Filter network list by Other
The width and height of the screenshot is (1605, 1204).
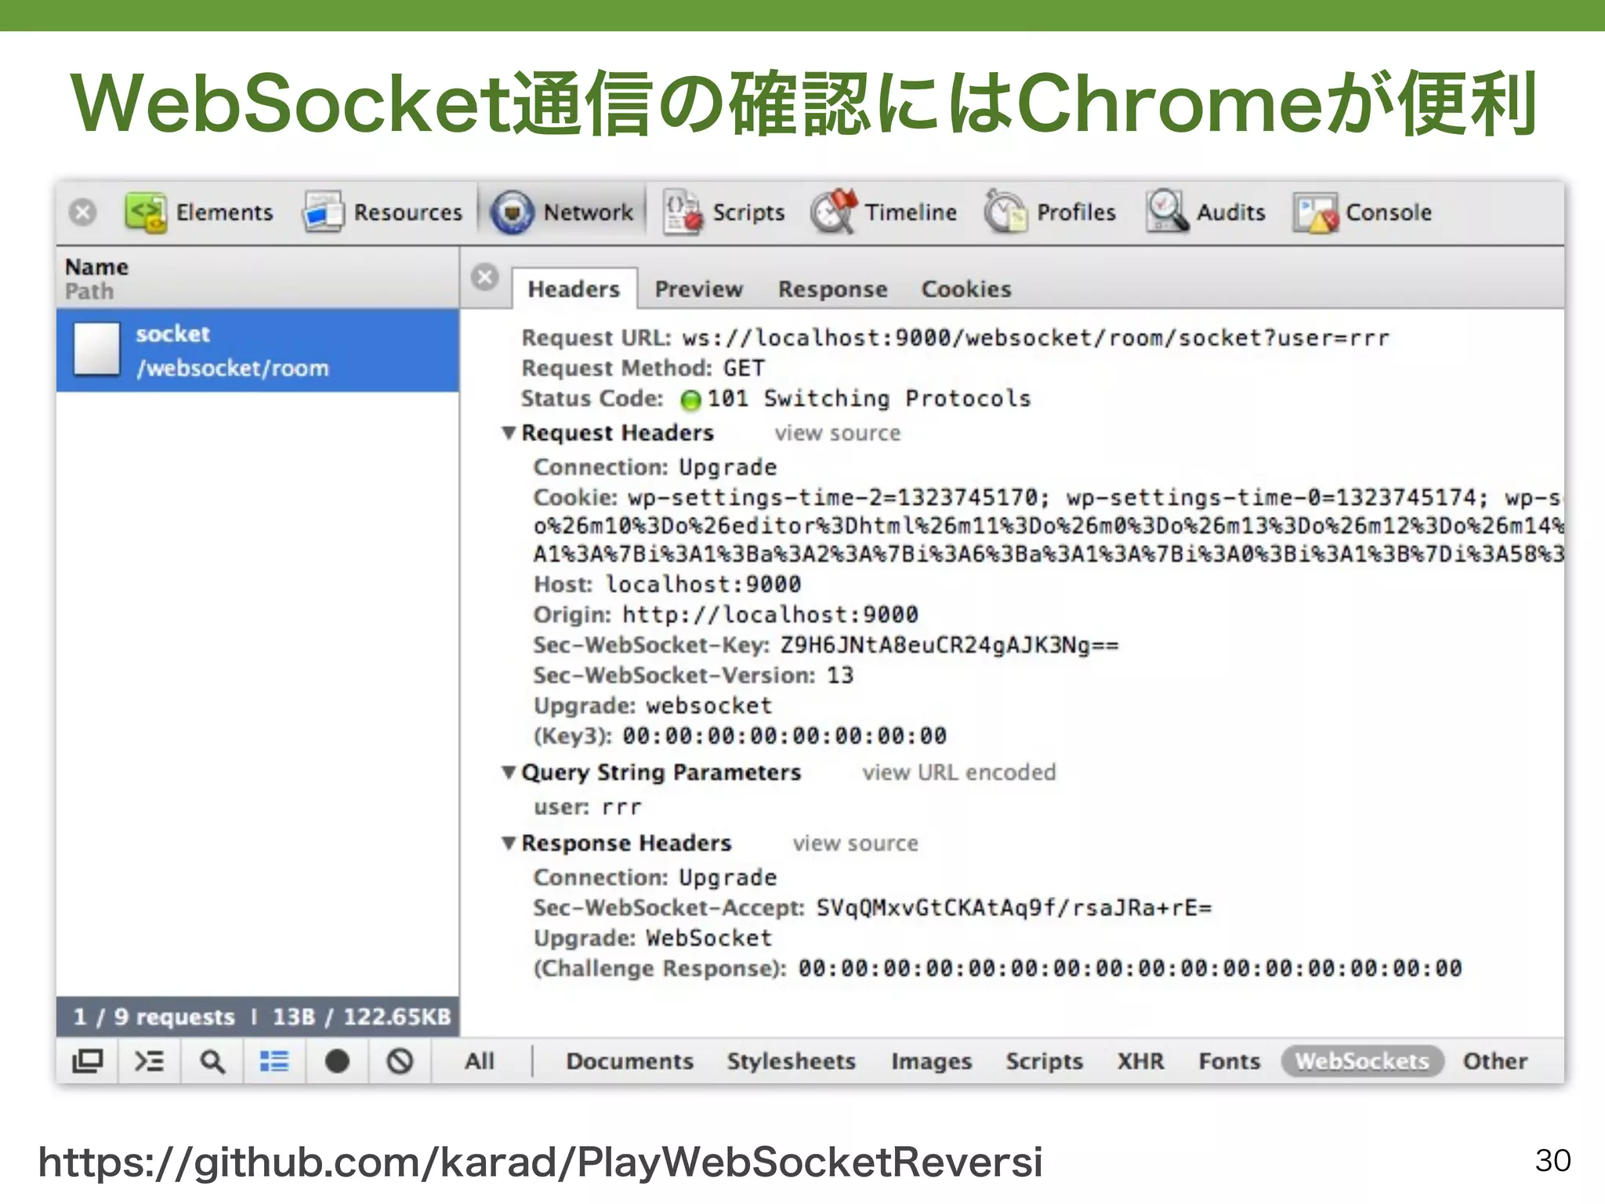(1495, 1061)
